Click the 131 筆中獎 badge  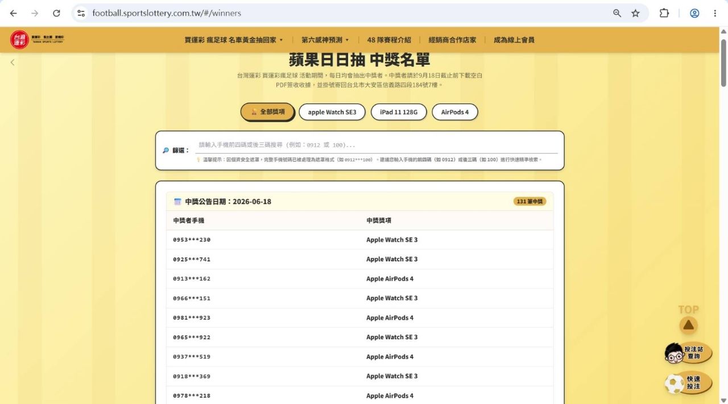click(x=530, y=201)
